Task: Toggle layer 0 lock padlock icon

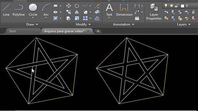Action: (177, 6)
